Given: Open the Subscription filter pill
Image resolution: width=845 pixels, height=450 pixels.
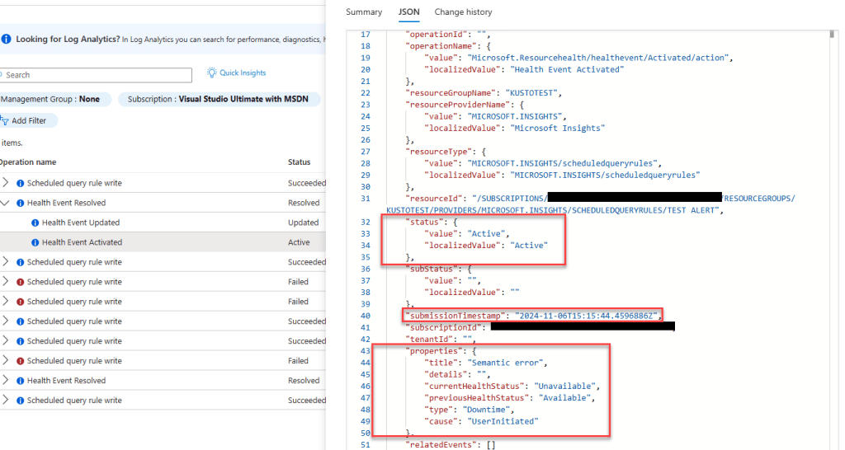Looking at the screenshot, I should coord(219,99).
